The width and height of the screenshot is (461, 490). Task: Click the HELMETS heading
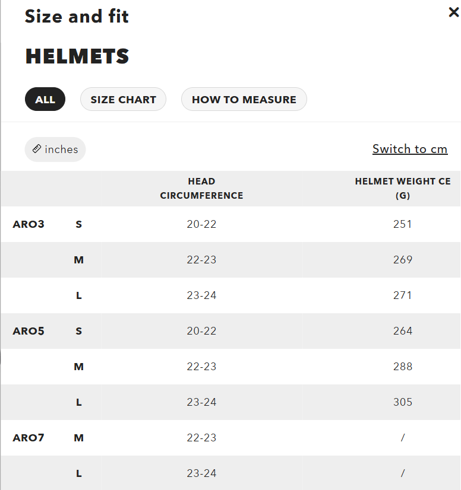(x=77, y=56)
